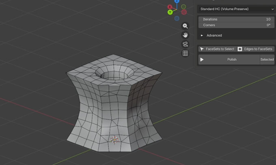276x165 pixels.
Task: Click the negative Z axis gizmo circle
Action: point(177,18)
